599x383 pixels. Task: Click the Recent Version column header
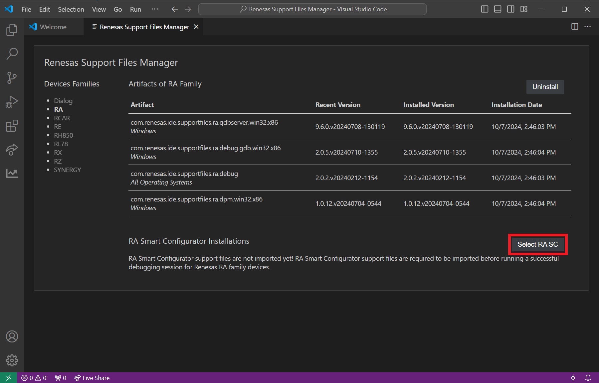coord(338,105)
